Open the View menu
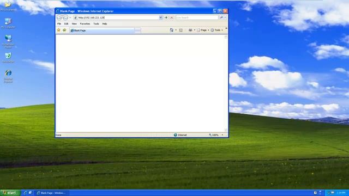349x196 pixels. click(x=74, y=24)
